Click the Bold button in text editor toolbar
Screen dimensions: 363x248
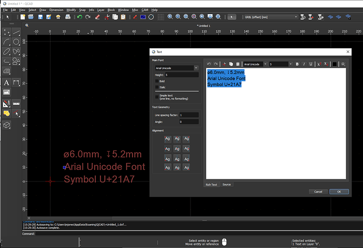tap(297, 64)
